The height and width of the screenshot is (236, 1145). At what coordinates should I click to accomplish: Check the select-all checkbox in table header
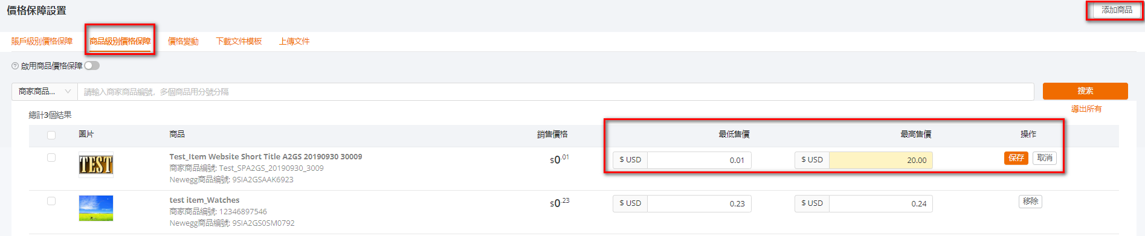click(51, 135)
